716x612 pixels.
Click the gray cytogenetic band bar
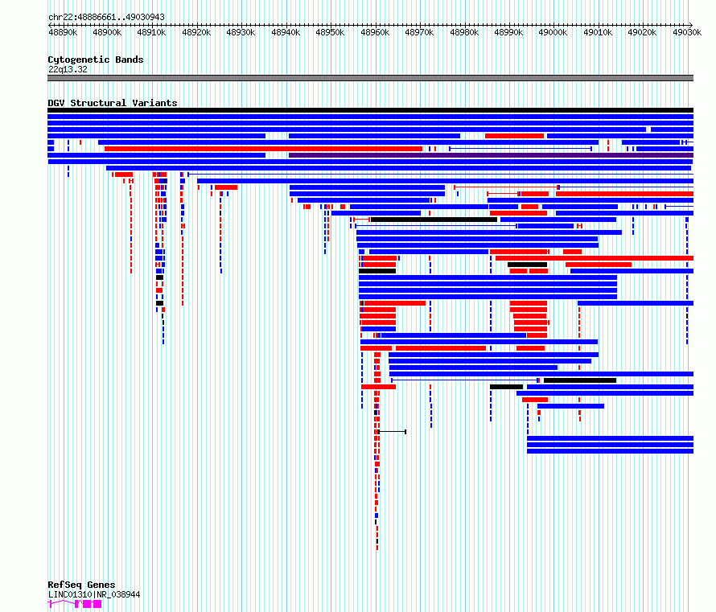tap(370, 78)
